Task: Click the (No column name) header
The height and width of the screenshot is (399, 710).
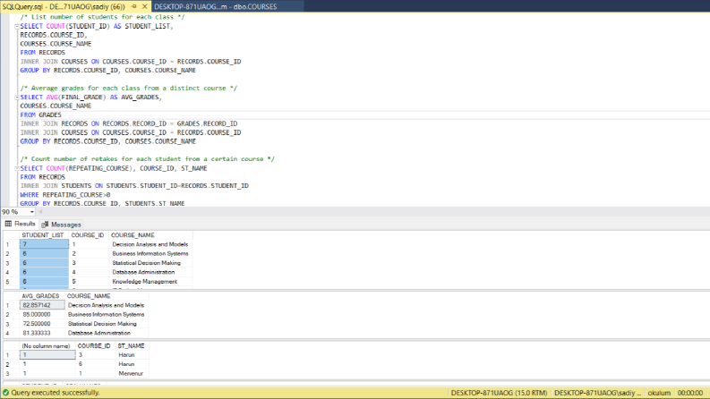Action: coord(47,345)
